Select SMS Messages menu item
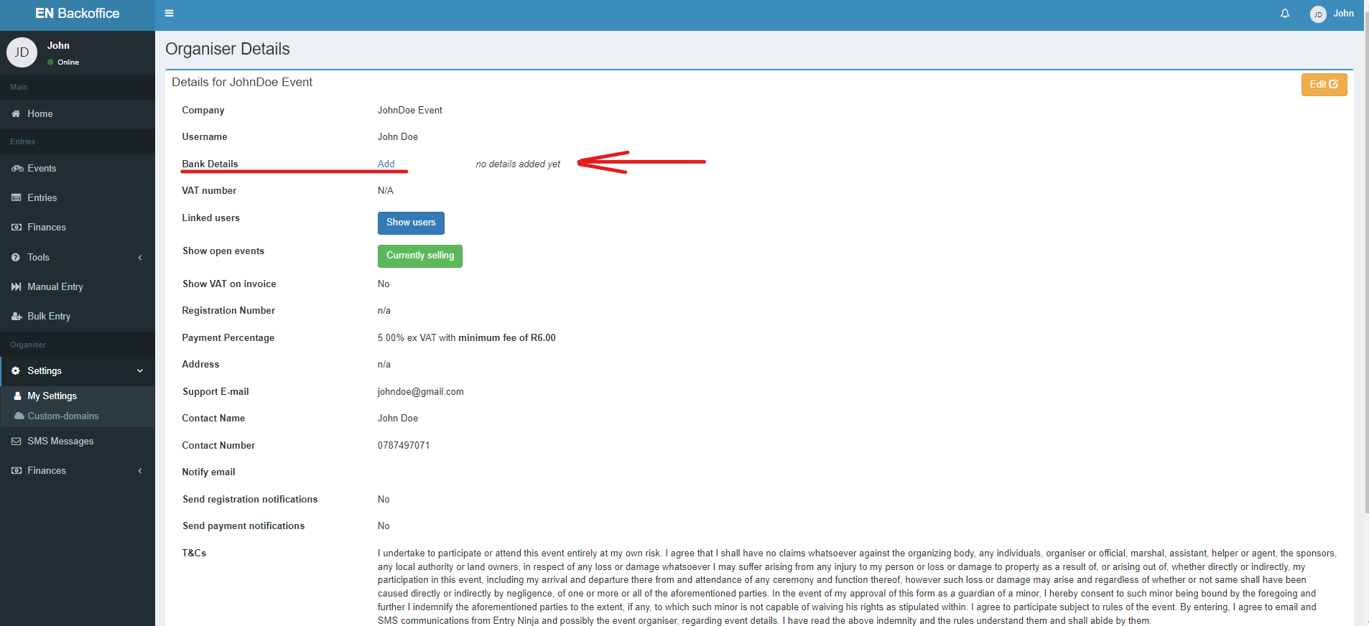The width and height of the screenshot is (1369, 626). (78, 442)
